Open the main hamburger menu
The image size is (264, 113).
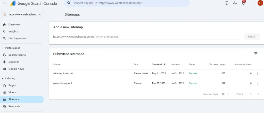(x=4, y=3)
